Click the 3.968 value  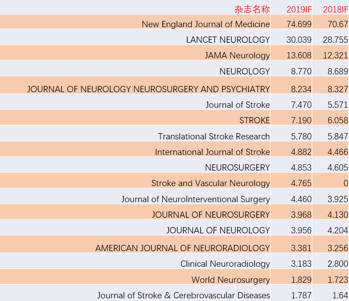click(x=301, y=215)
